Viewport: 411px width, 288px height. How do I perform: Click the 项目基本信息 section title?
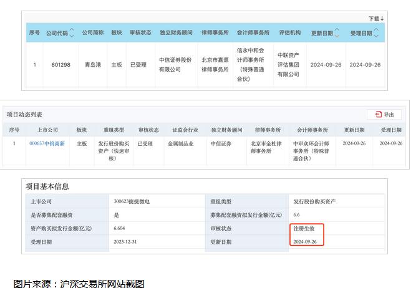[x=47, y=186]
